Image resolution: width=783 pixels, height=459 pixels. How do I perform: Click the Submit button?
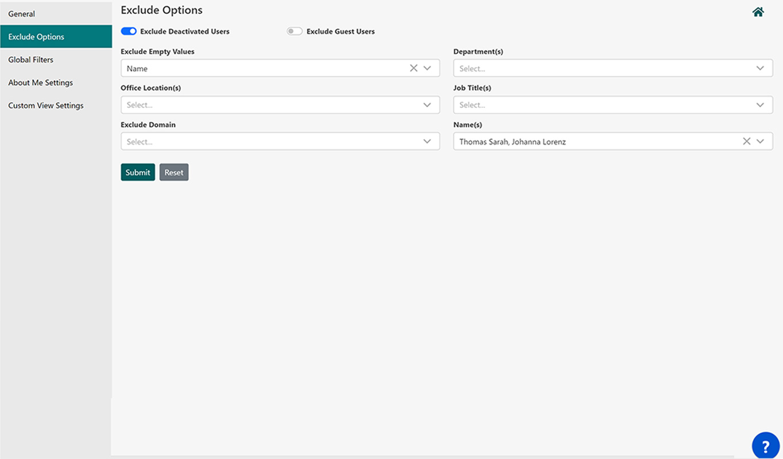[x=137, y=172]
